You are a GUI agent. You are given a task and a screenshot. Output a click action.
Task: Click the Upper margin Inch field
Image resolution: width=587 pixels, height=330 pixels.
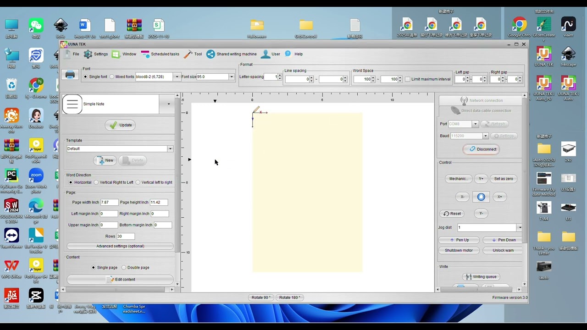[x=109, y=225]
